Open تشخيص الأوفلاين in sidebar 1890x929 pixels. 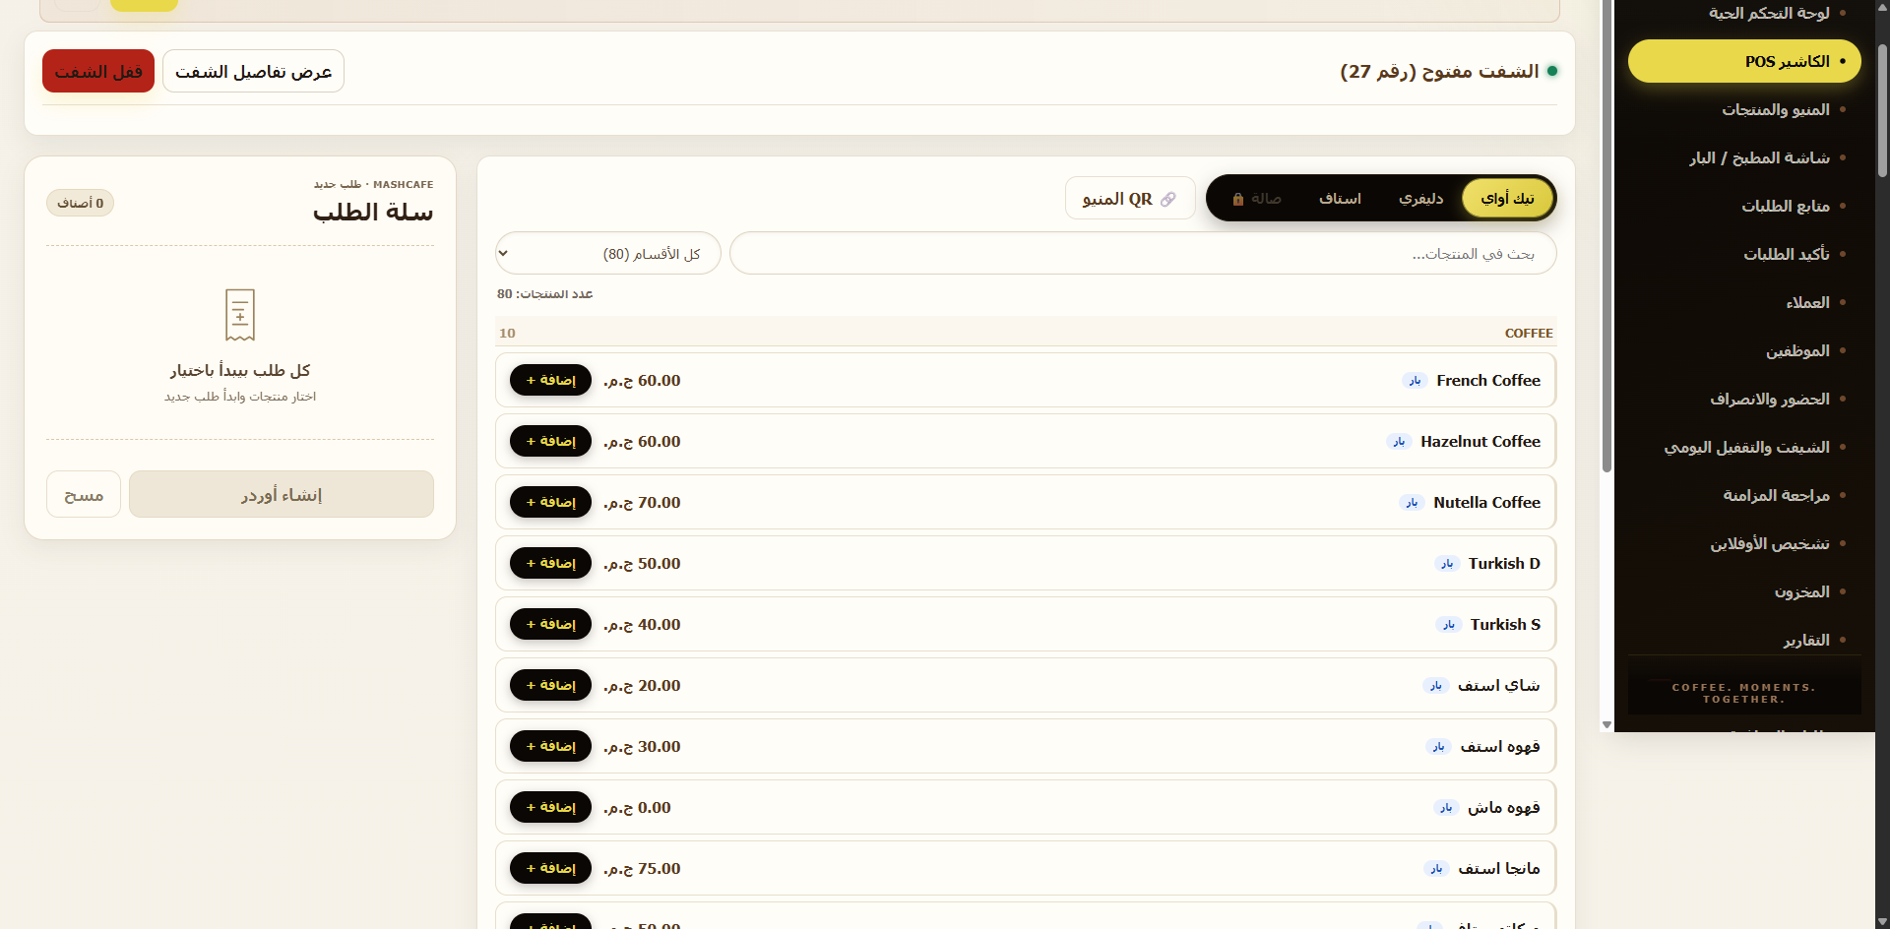tap(1744, 543)
